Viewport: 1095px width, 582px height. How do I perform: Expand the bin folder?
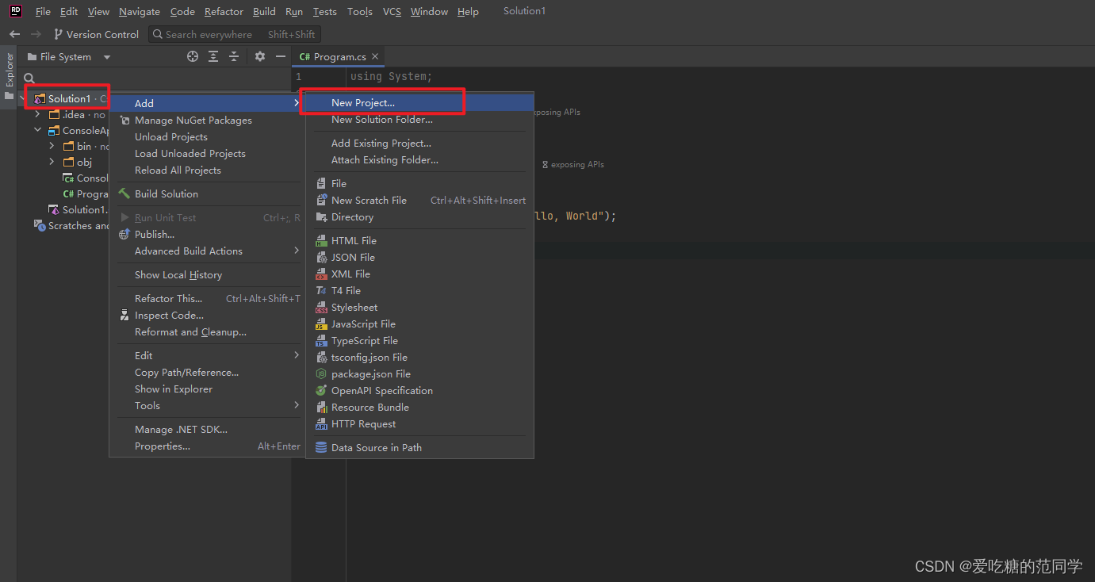pos(52,147)
